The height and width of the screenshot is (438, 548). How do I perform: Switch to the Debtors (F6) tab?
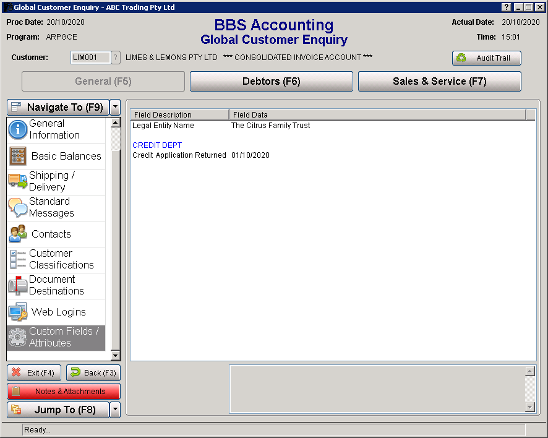271,81
